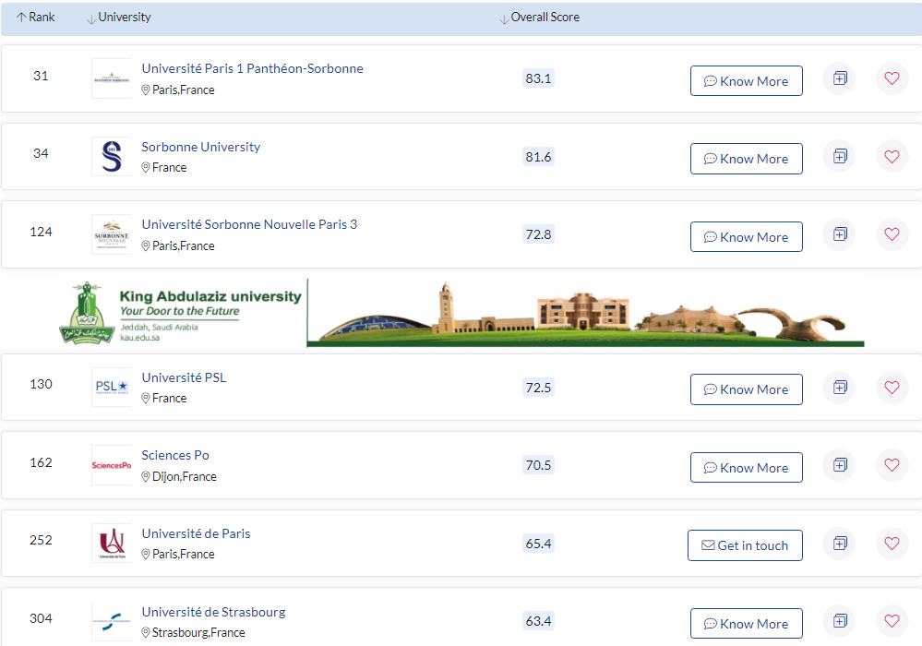Open Université de Paris link

196,533
